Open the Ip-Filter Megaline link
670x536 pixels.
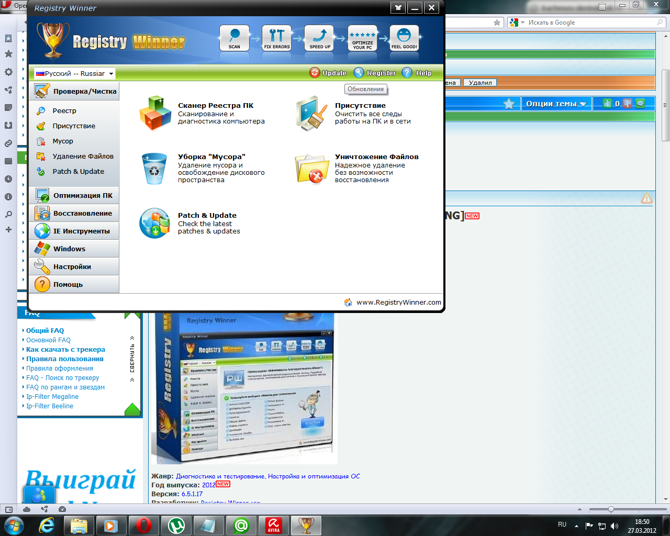click(x=52, y=397)
